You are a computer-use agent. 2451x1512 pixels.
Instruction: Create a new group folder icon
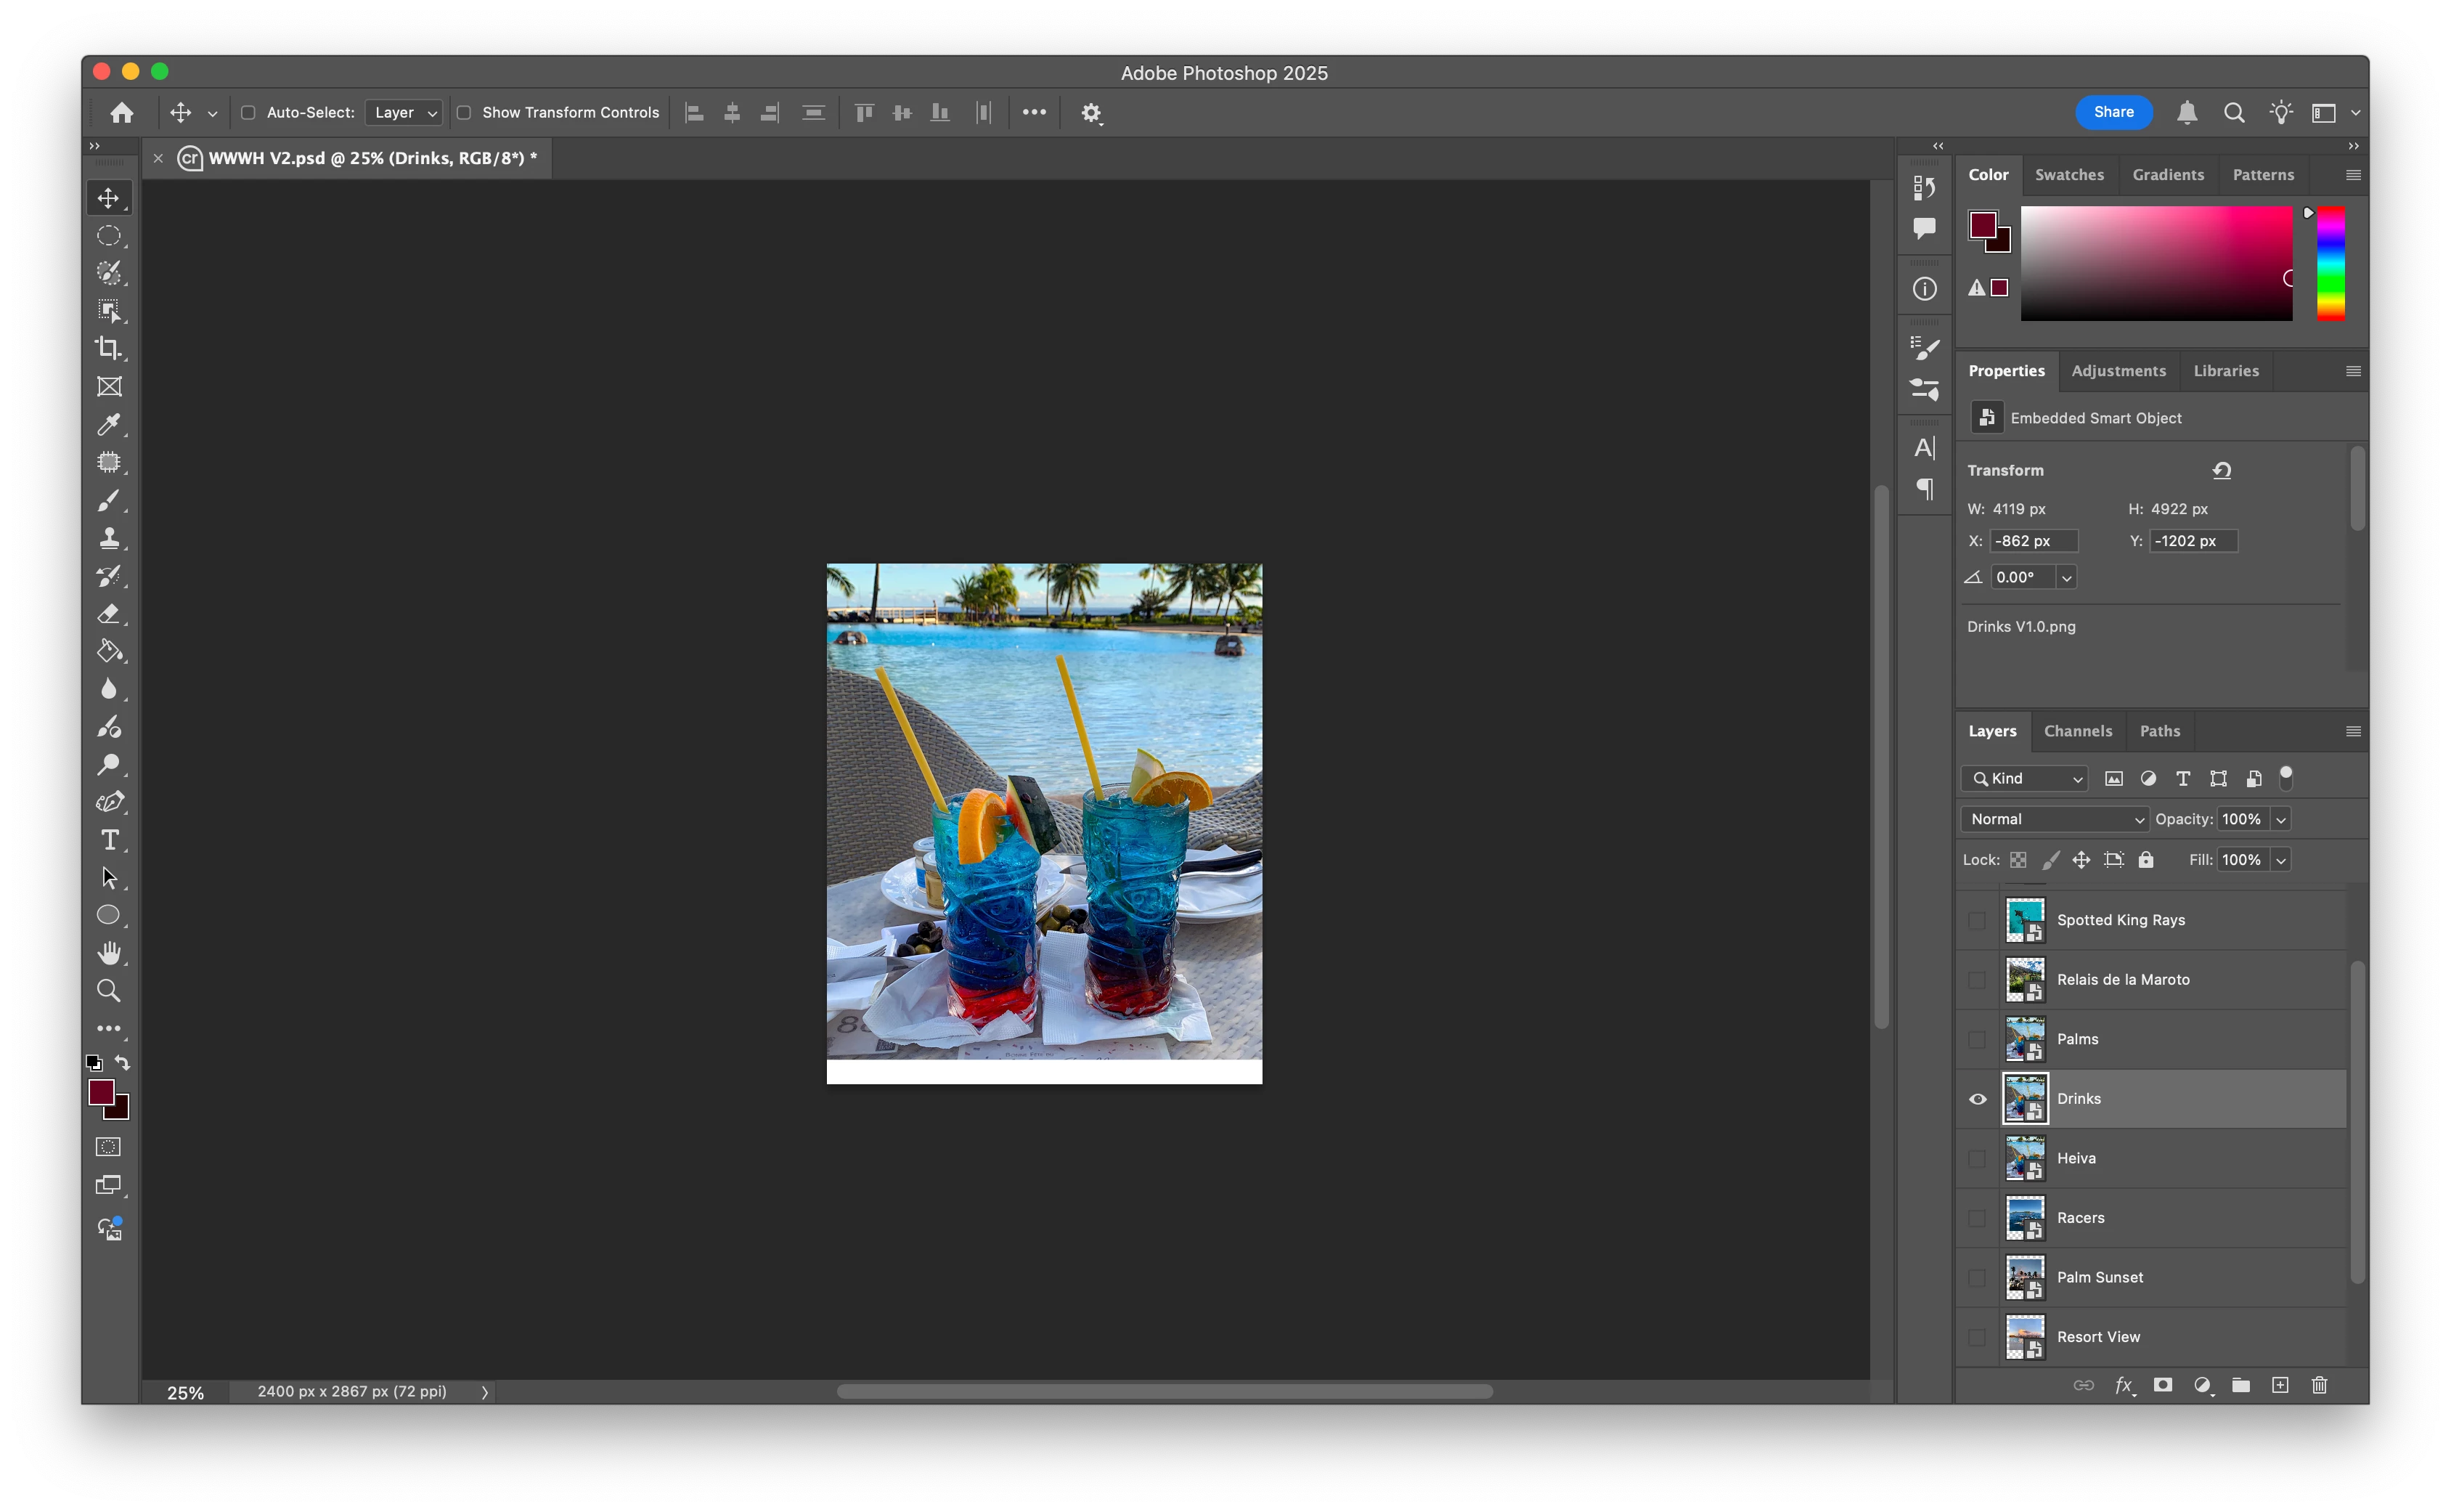2241,1385
